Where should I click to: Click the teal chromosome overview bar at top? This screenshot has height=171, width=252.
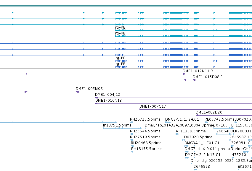pyautogui.click(x=126, y=6)
